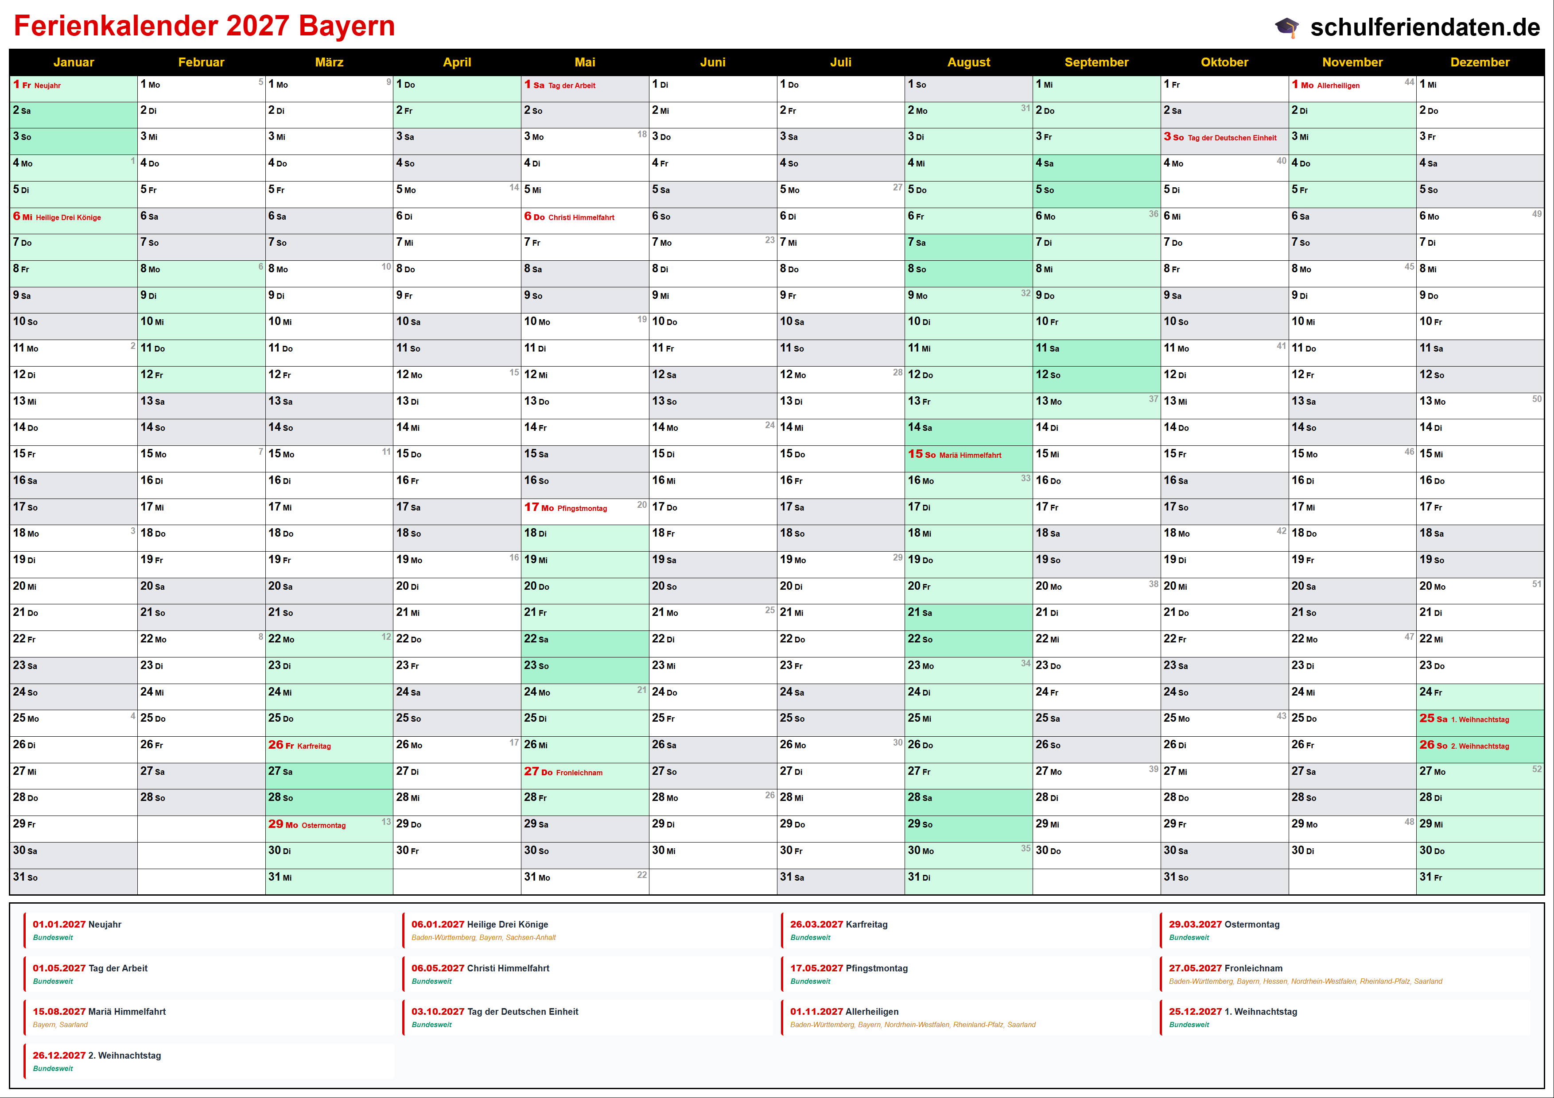The width and height of the screenshot is (1554, 1098).
Task: Select the Januar month header
Action: coord(74,62)
